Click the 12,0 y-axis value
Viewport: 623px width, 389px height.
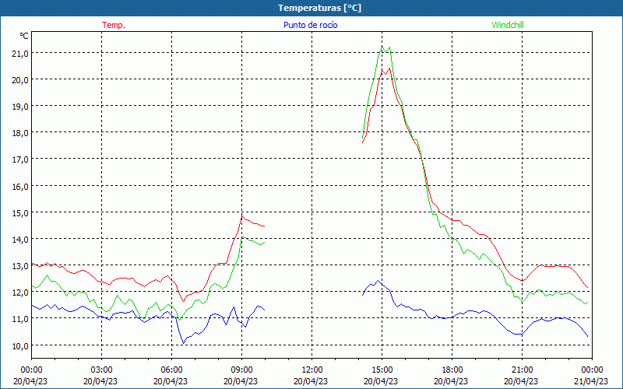[x=20, y=293]
